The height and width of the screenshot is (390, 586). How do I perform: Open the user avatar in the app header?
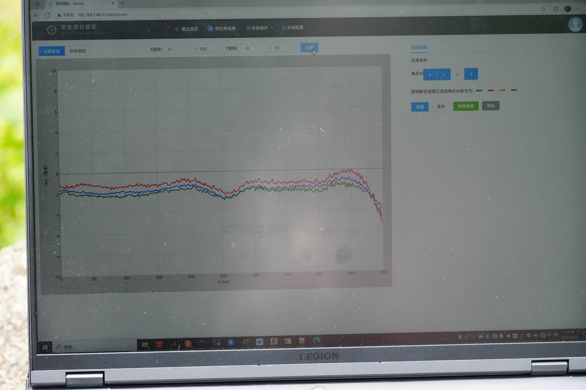[x=575, y=24]
